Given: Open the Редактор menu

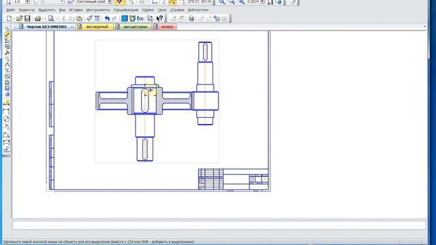Looking at the screenshot, I should [27, 10].
